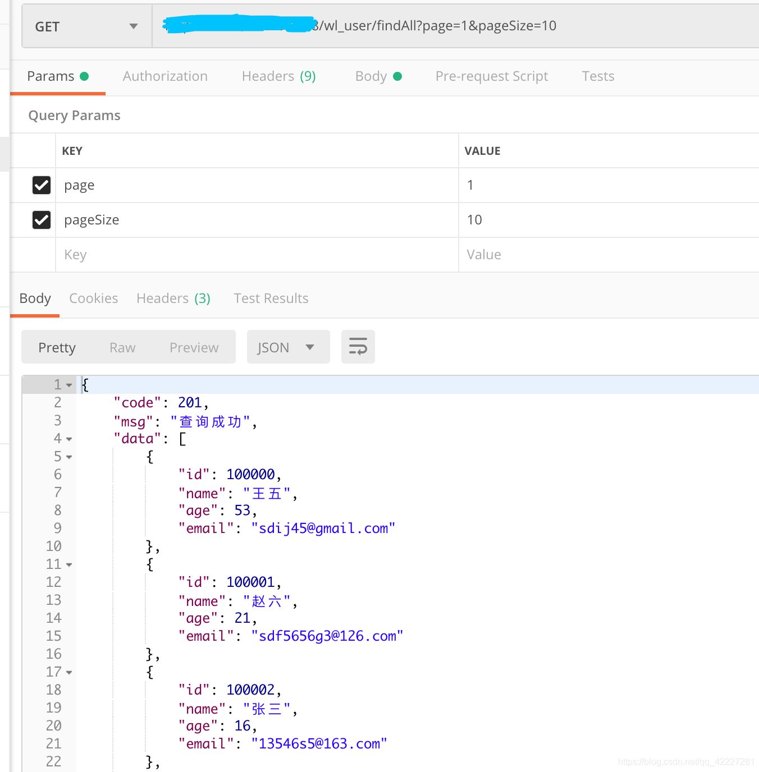Image resolution: width=759 pixels, height=772 pixels.
Task: Open the request Headers (9) tab
Action: [278, 76]
